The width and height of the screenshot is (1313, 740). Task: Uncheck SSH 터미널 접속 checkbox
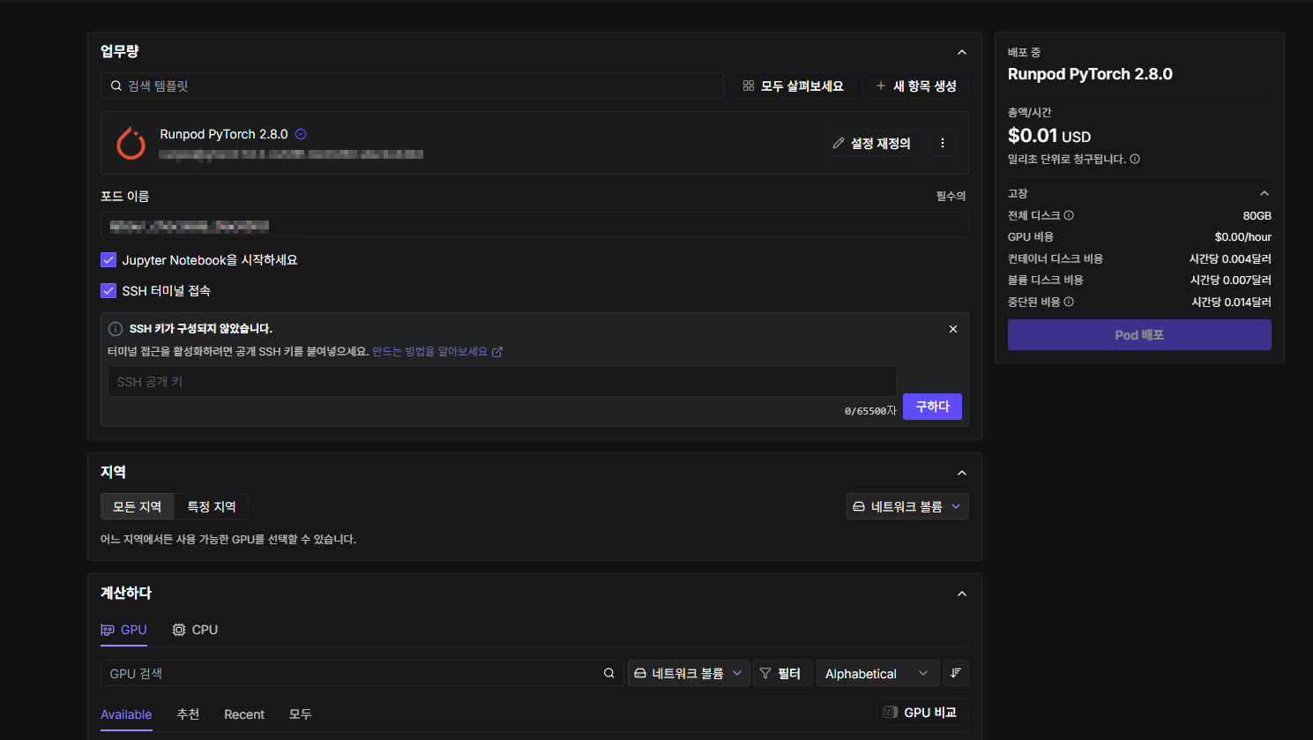tap(108, 290)
